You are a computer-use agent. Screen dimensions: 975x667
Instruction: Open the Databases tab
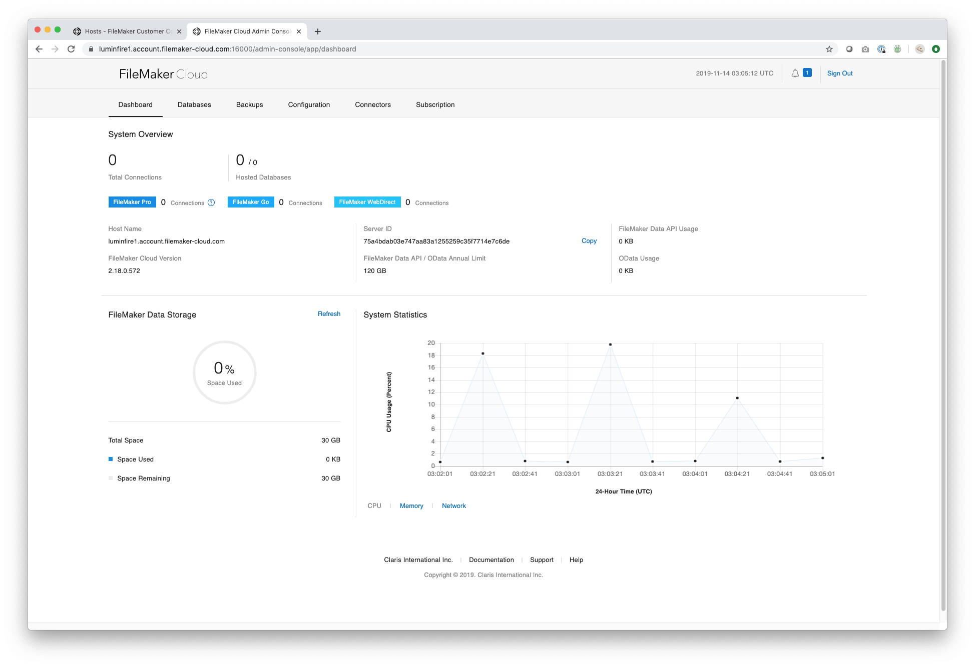pos(194,104)
